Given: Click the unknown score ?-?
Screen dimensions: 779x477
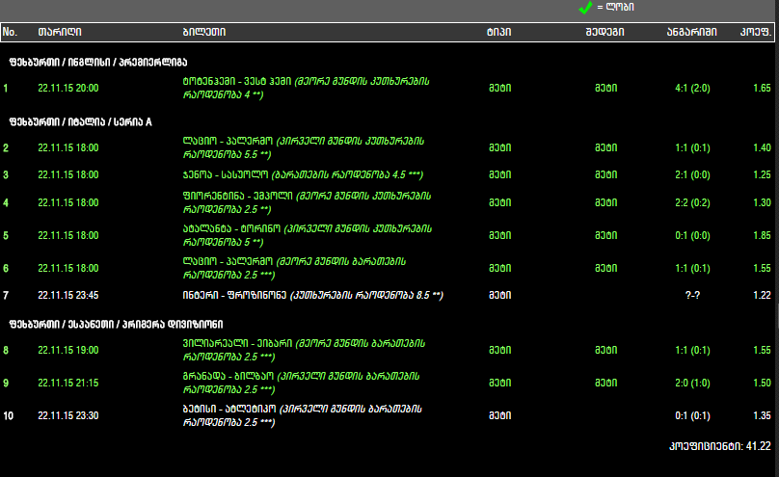Looking at the screenshot, I should (692, 295).
